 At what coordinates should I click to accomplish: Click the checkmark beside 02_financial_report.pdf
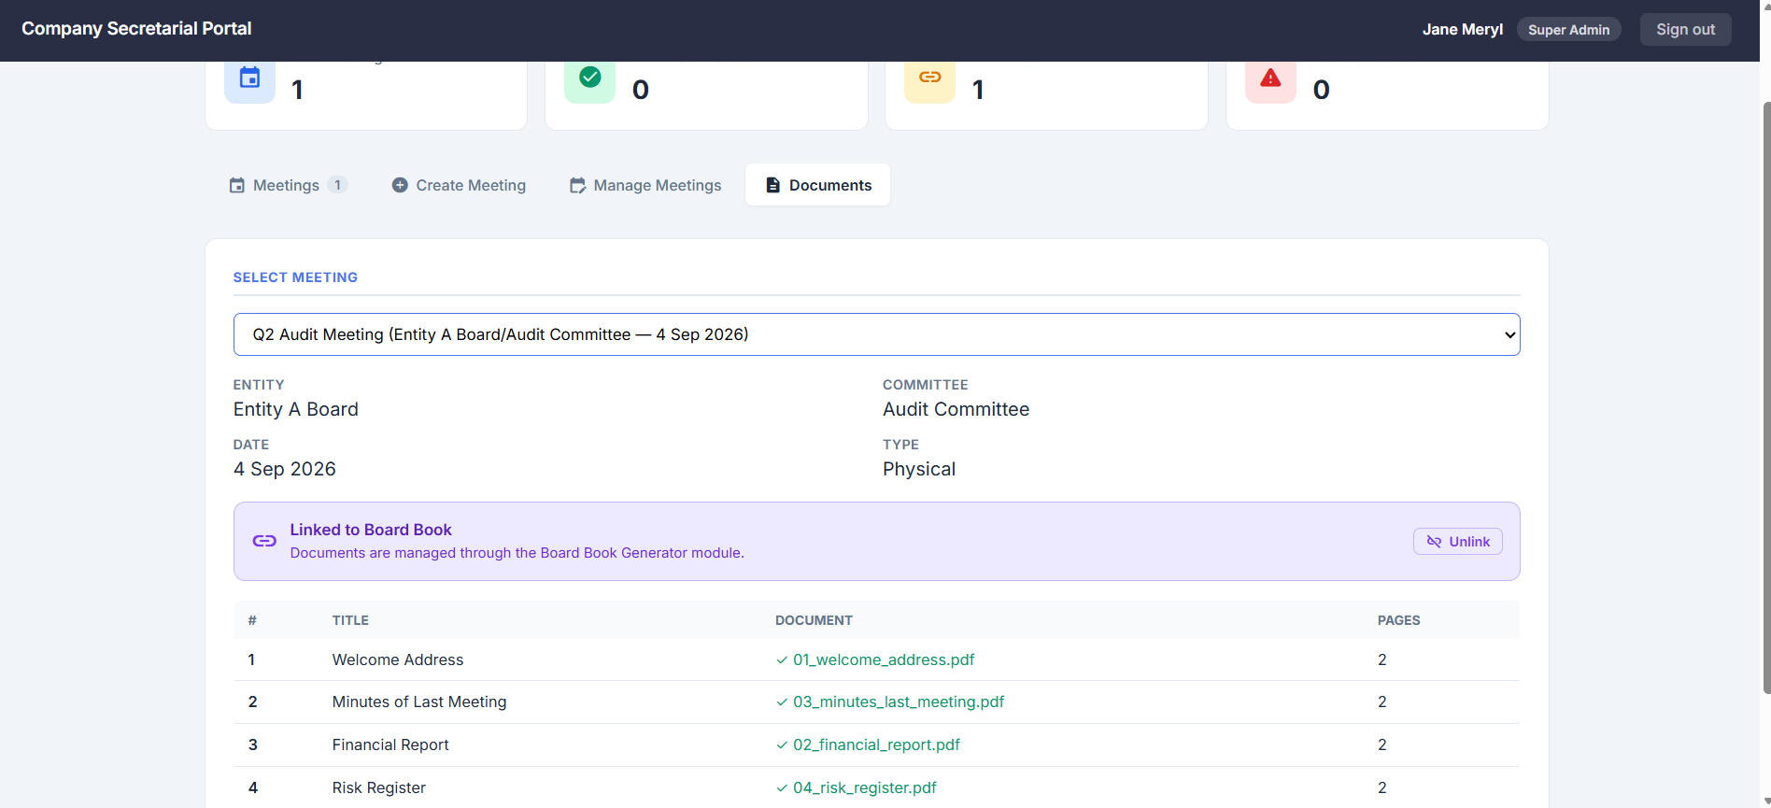[782, 745]
